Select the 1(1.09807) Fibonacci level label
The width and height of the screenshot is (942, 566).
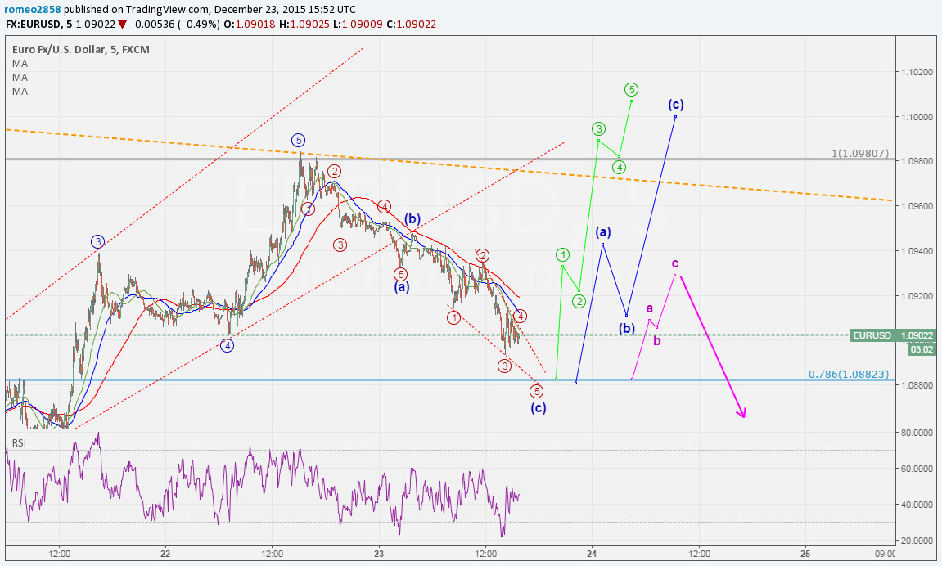859,153
